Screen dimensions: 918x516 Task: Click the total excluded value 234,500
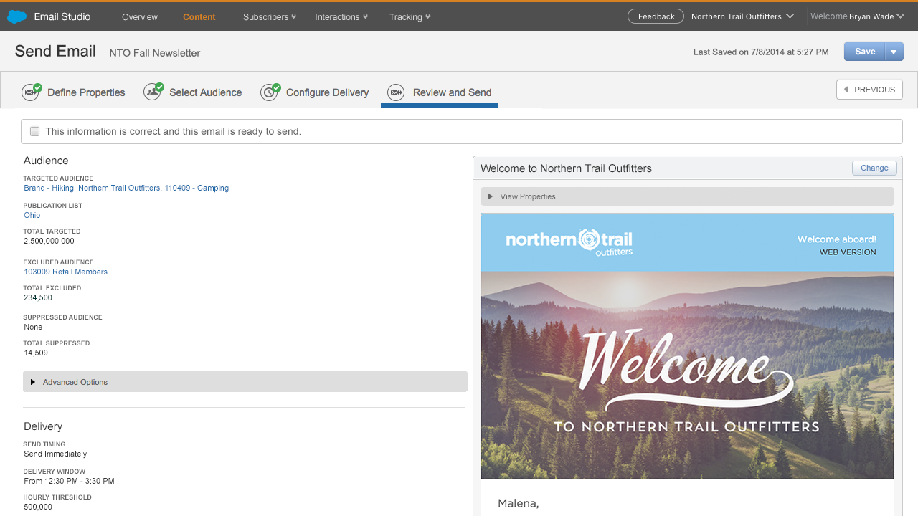coord(38,298)
